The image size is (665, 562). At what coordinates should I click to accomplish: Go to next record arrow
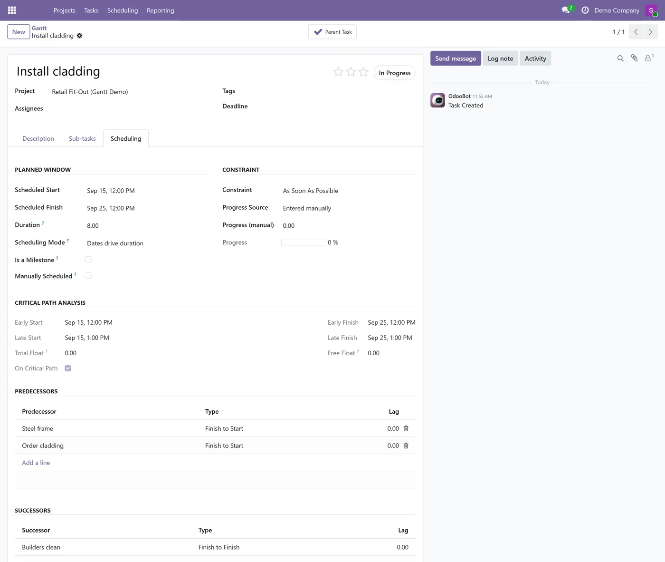(x=650, y=32)
